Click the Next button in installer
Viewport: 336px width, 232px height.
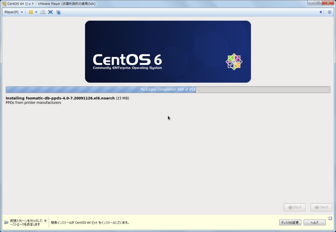coord(321,207)
